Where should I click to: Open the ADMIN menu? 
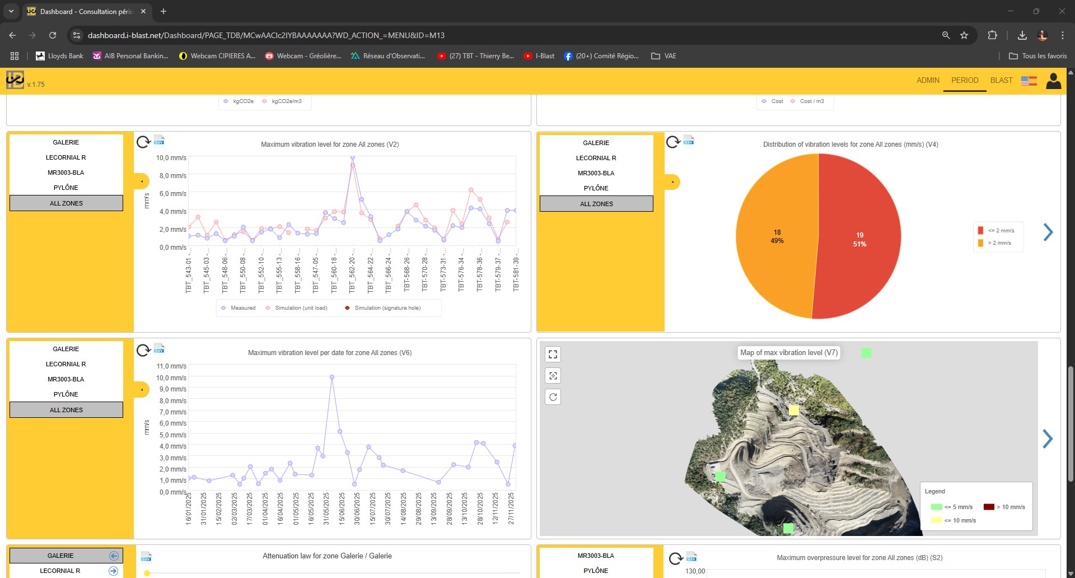(928, 80)
